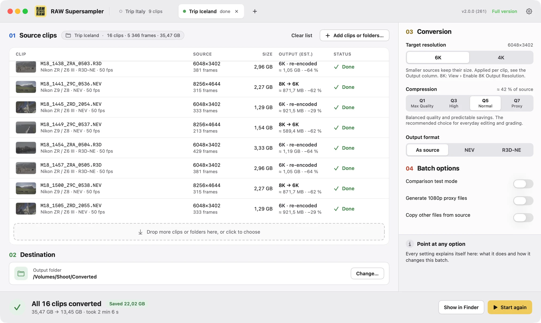Click the download arrow icon in the drop zone
This screenshot has height=323, width=541.
pos(140,232)
